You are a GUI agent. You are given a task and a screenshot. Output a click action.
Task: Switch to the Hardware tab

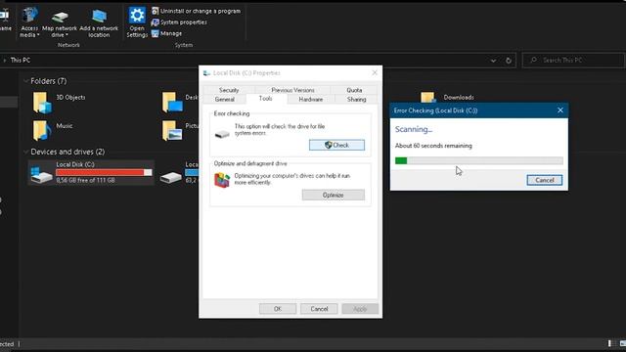point(311,100)
